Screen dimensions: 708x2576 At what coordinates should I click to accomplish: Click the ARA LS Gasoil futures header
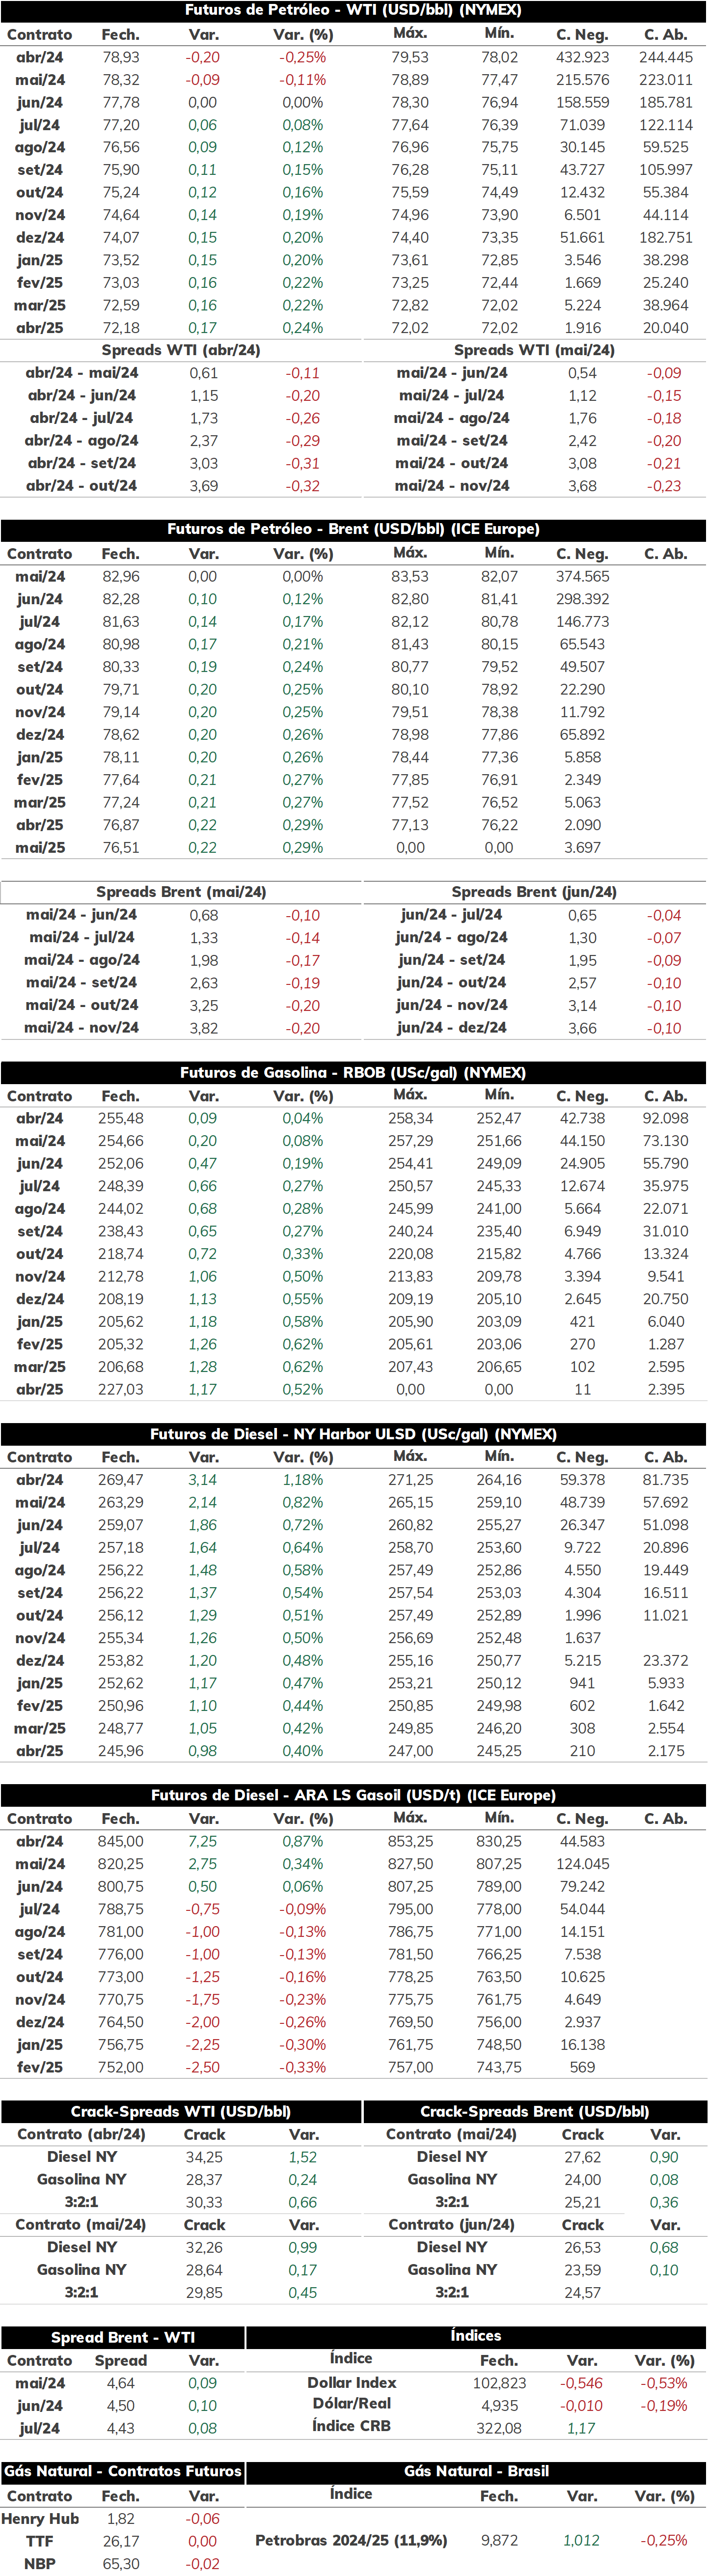[354, 1795]
